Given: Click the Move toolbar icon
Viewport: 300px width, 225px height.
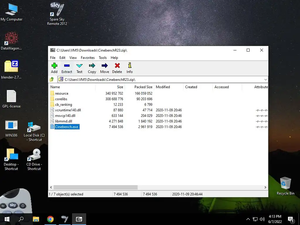Looking at the screenshot, I should 105,68.
